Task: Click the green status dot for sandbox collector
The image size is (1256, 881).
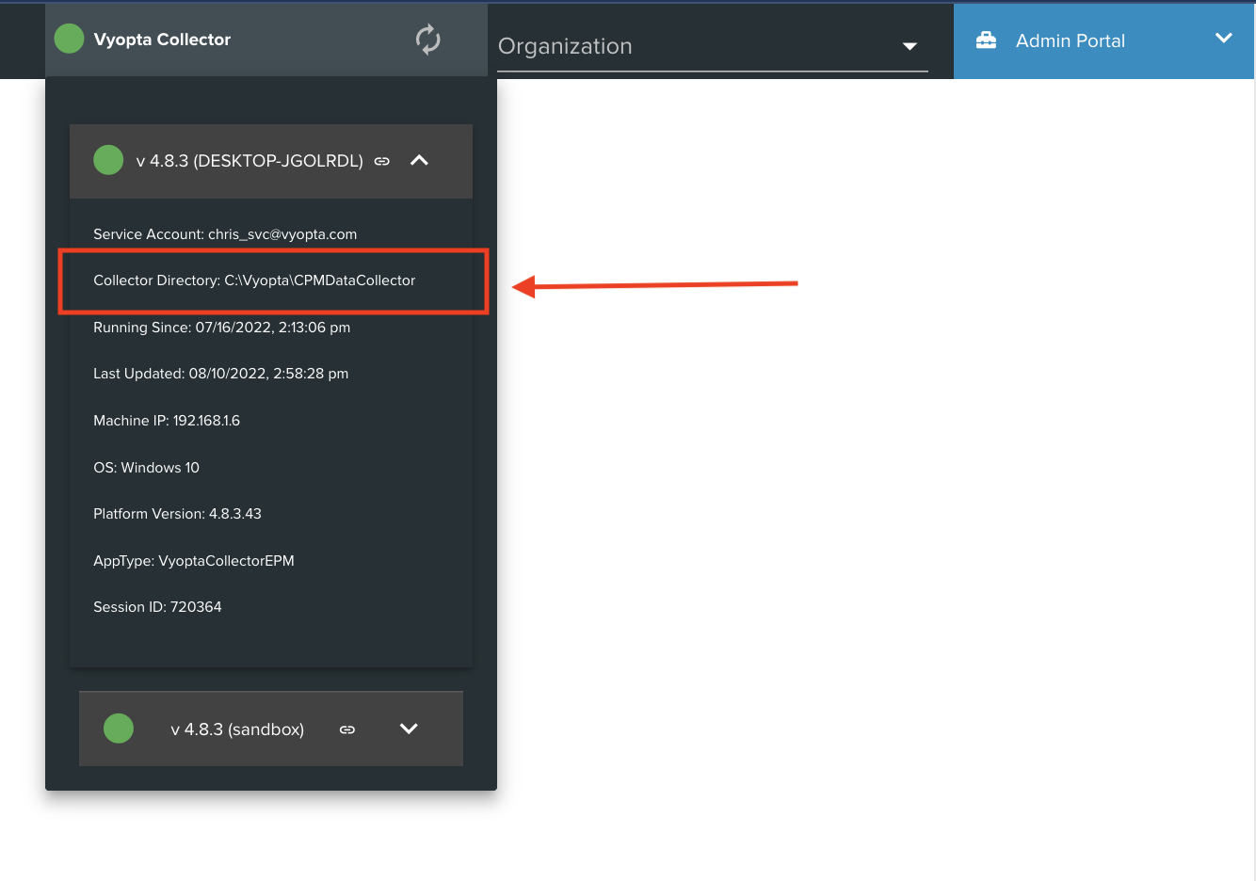Action: point(119,729)
